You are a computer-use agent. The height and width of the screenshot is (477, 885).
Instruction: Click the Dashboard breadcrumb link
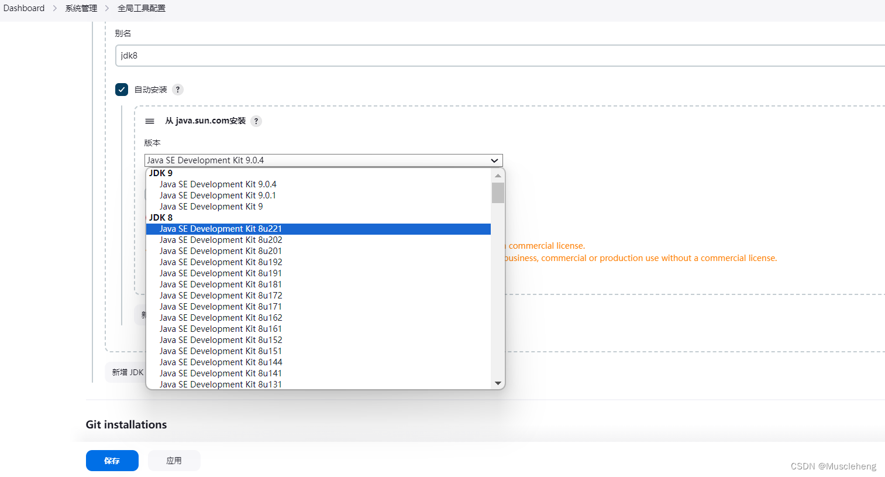click(24, 8)
